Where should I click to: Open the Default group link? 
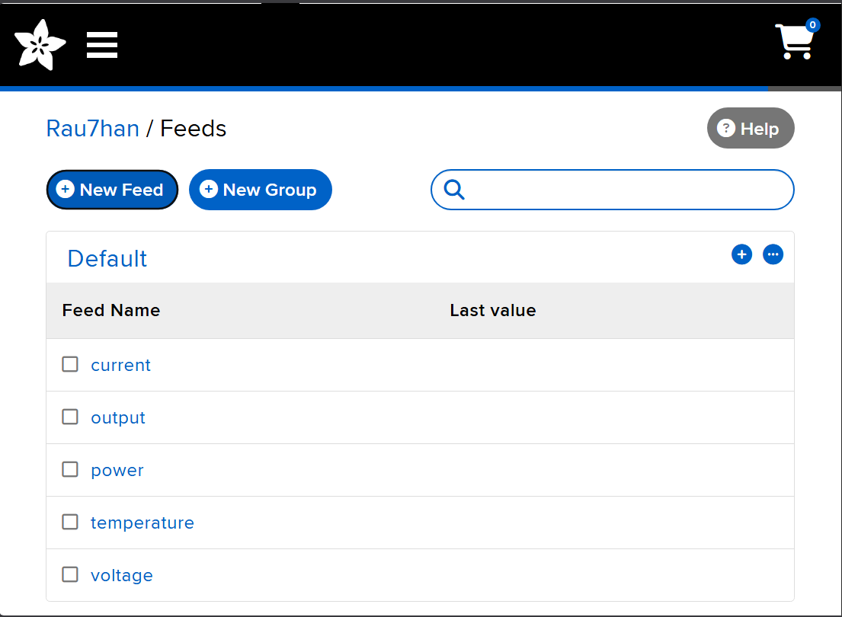pyautogui.click(x=107, y=259)
